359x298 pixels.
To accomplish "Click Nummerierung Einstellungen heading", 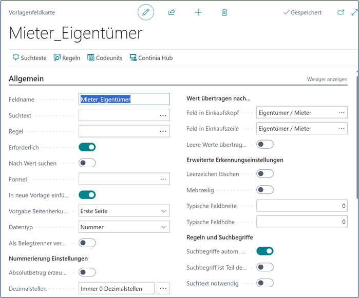I will (x=48, y=259).
